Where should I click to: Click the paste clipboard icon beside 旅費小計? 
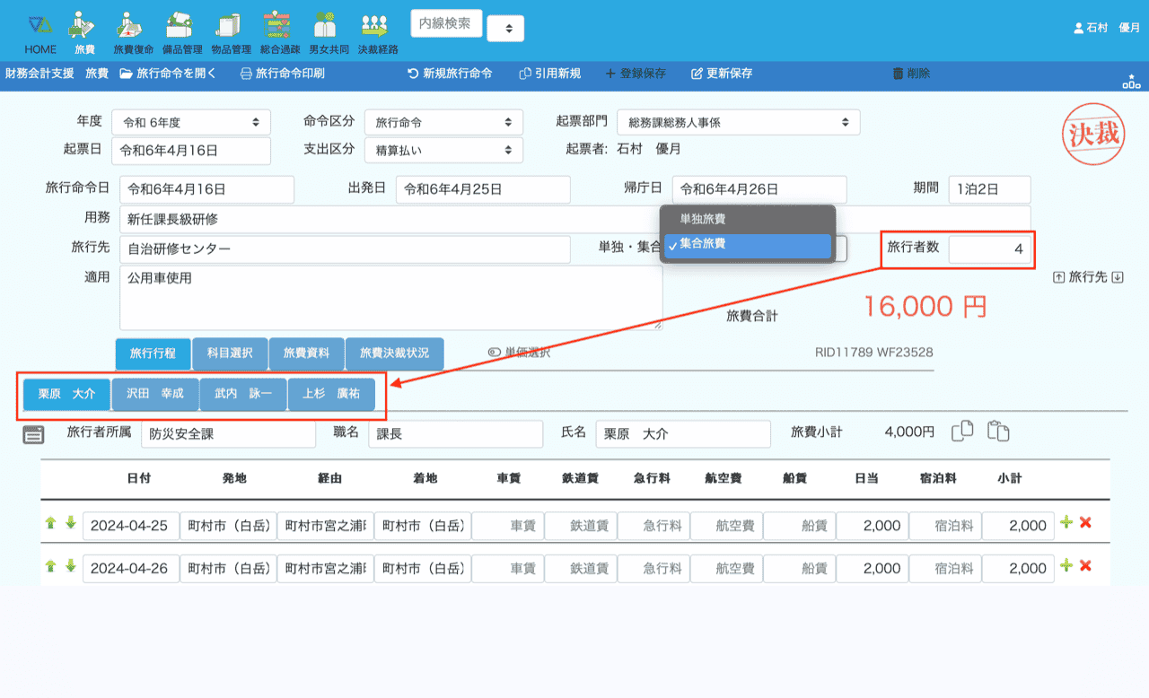point(998,432)
